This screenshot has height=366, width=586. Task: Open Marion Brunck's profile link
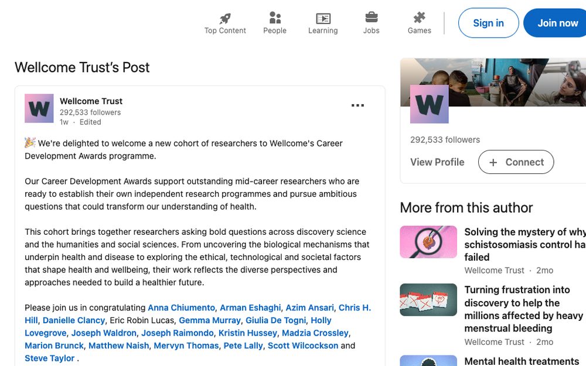point(54,346)
